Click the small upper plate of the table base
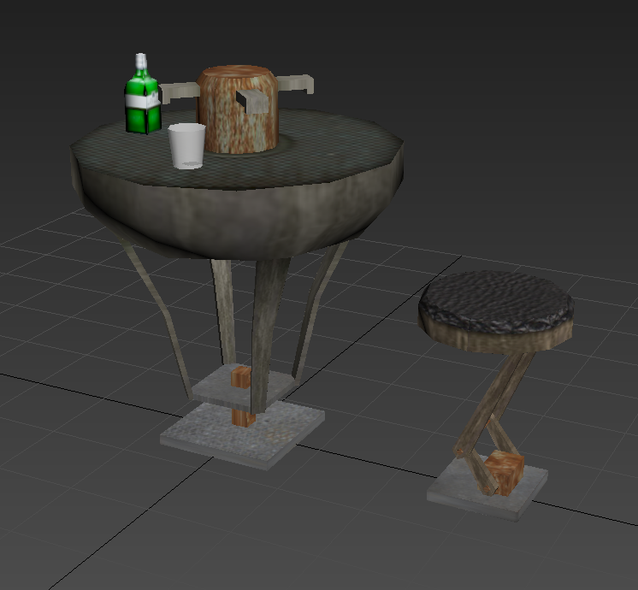 [x=214, y=389]
